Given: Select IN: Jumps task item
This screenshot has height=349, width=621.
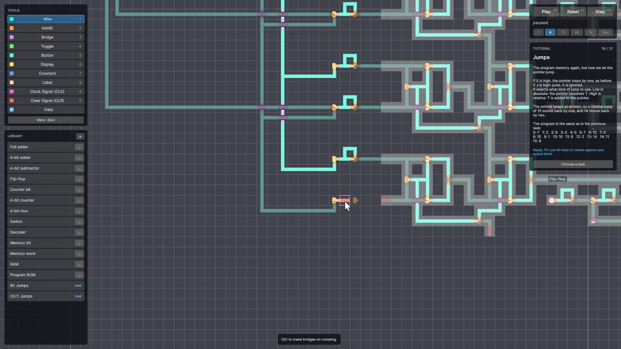Looking at the screenshot, I should point(46,286).
